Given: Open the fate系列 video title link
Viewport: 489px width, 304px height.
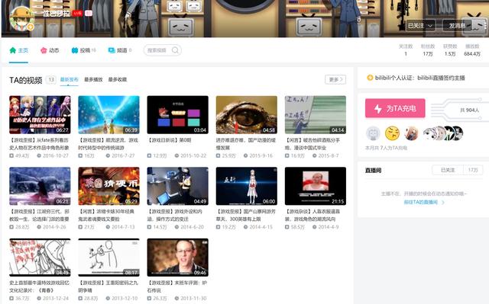Looking at the screenshot, I should pyautogui.click(x=39, y=144).
